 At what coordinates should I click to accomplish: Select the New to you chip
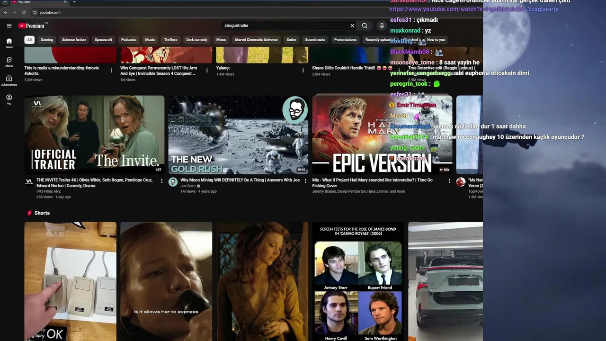tap(436, 40)
